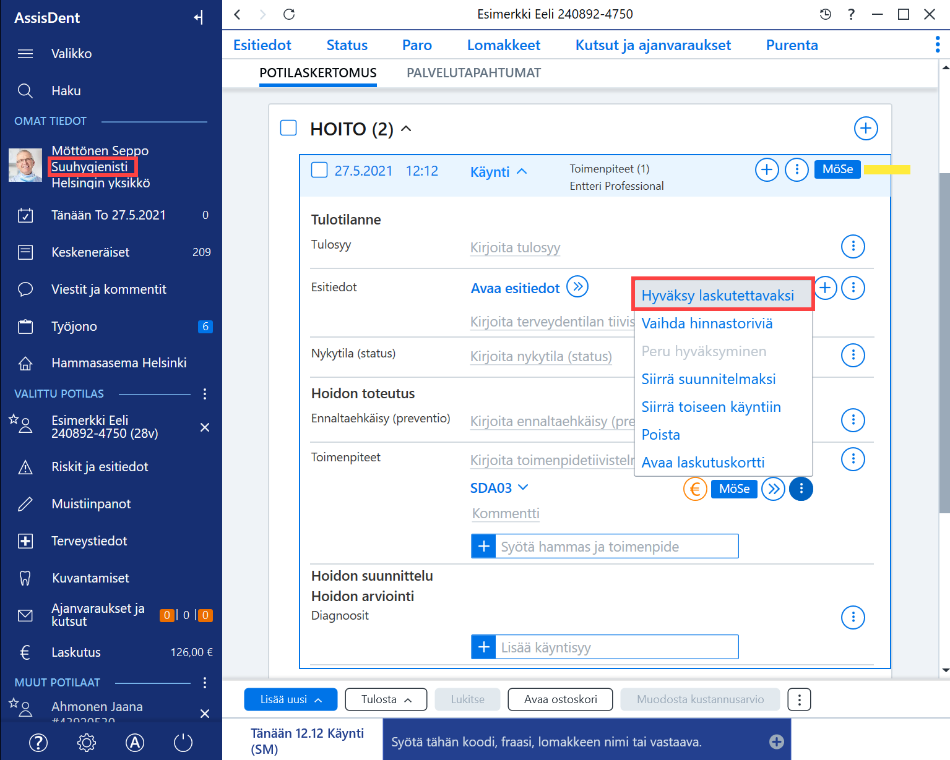Select Siirrä suunnitelmaksi menu entry
The height and width of the screenshot is (760, 950).
709,379
